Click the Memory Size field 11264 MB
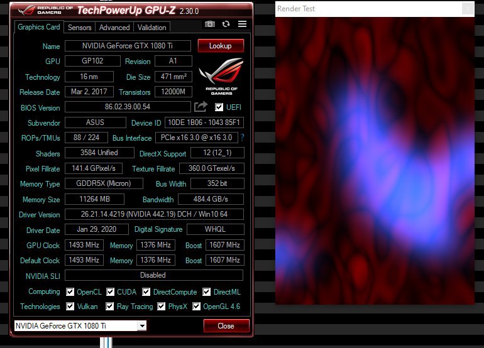Image resolution: width=484 pixels, height=348 pixels. tap(94, 199)
